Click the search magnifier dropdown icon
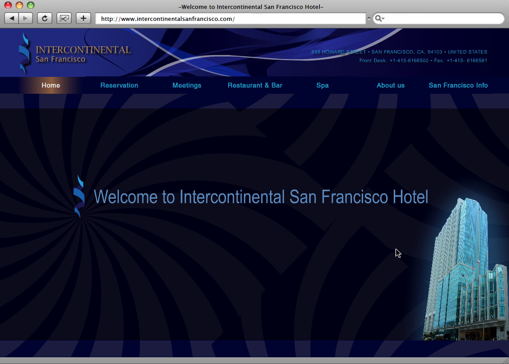The height and width of the screenshot is (364, 509). click(x=380, y=19)
